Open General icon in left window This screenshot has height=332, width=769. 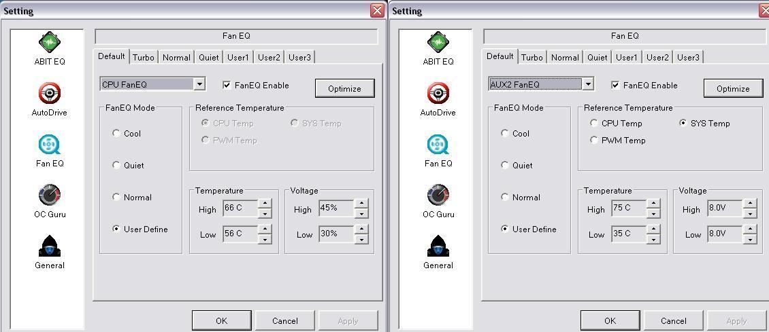click(x=49, y=246)
